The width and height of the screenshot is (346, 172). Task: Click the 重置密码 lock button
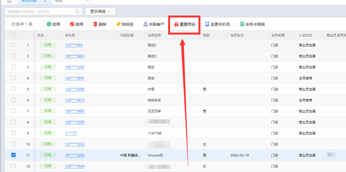coord(184,25)
